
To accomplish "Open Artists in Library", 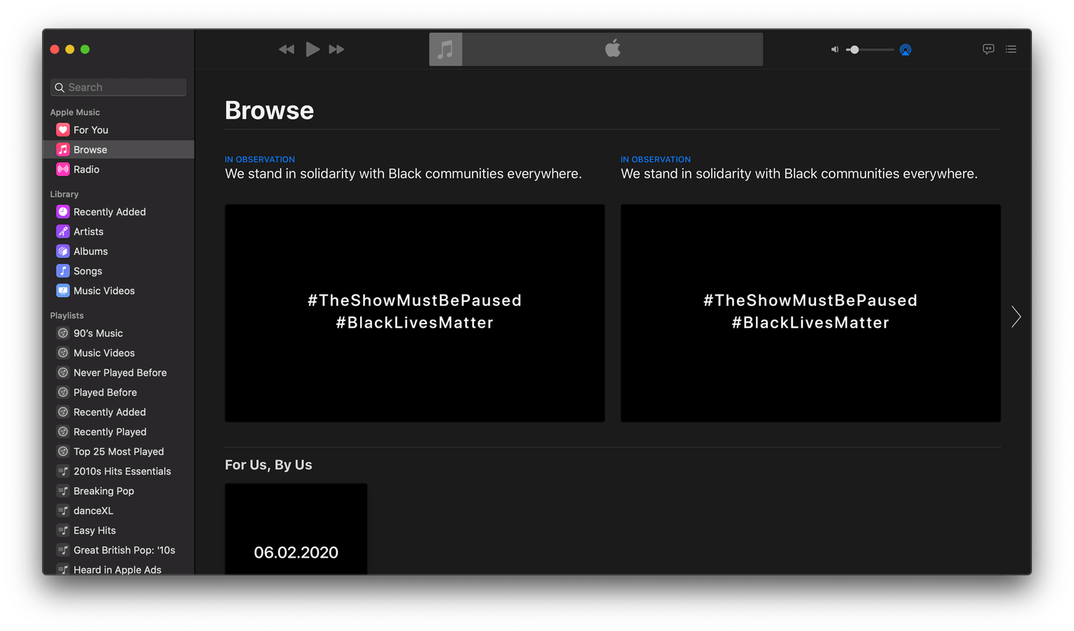I will coord(118,231).
